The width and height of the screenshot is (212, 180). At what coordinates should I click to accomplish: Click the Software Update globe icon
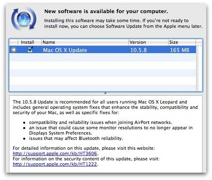24,19
